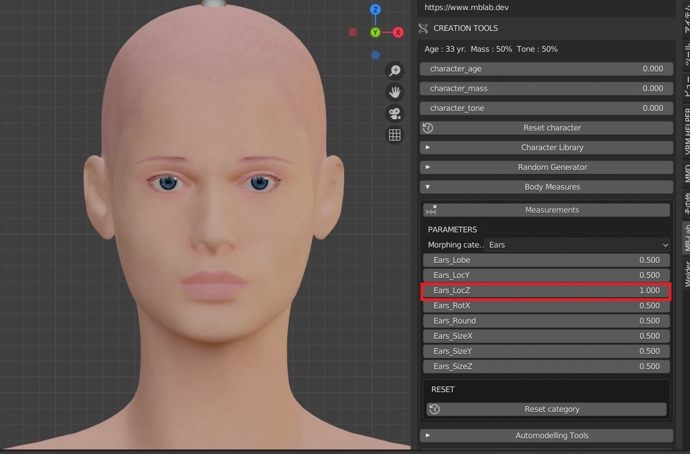Click the reset icon on Reset character

[x=428, y=128]
